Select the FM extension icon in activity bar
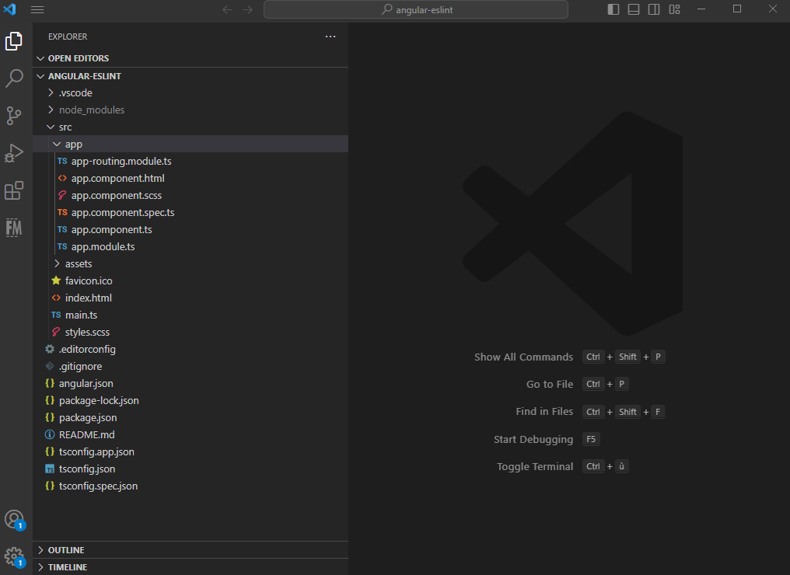 (14, 228)
